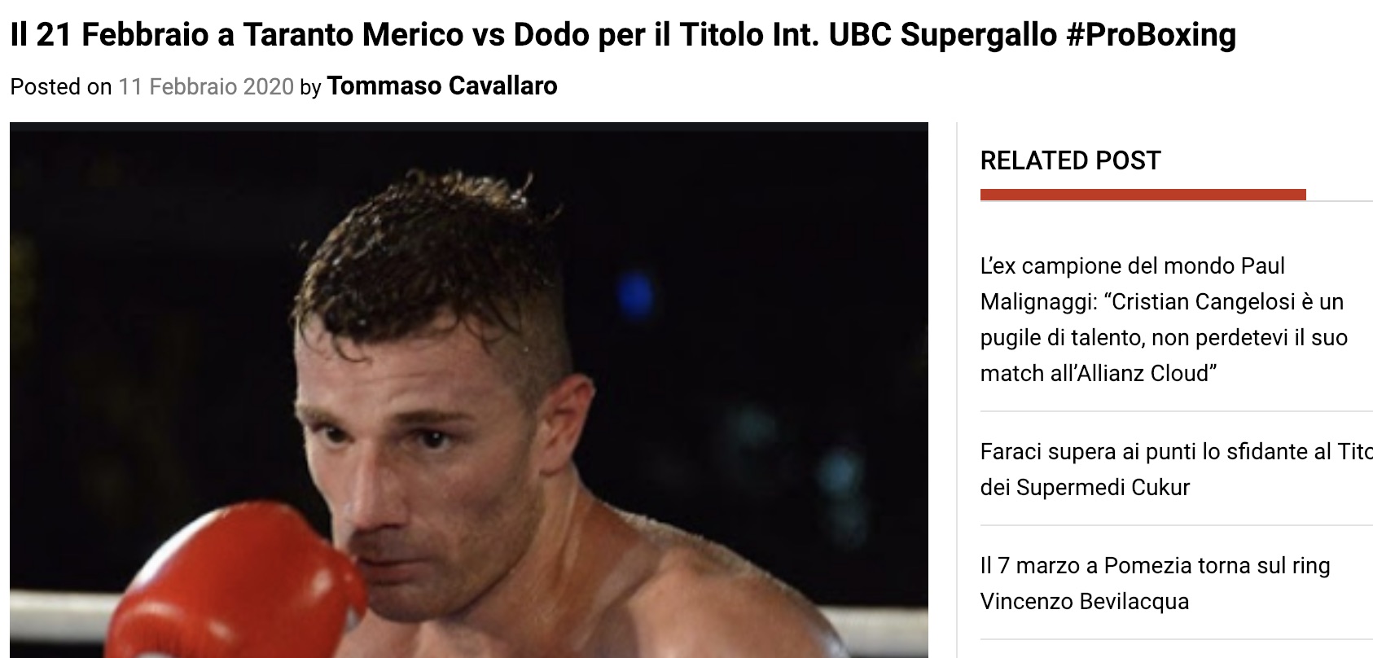Open author Tommaso Cavallaro's page
The width and height of the screenshot is (1373, 658).
442,86
